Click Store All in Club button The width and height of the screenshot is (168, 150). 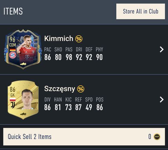(x=141, y=11)
